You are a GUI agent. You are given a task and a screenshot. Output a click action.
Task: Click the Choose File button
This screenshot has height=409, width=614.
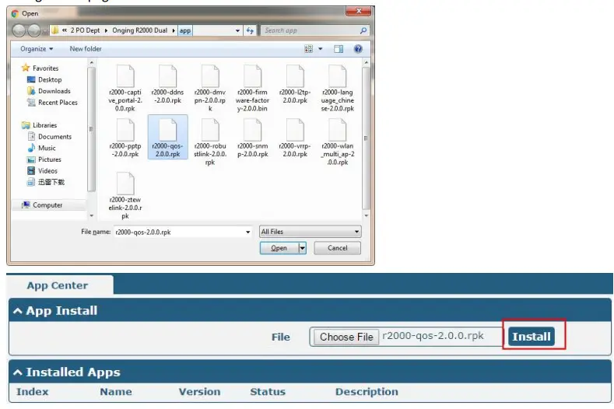pos(346,337)
